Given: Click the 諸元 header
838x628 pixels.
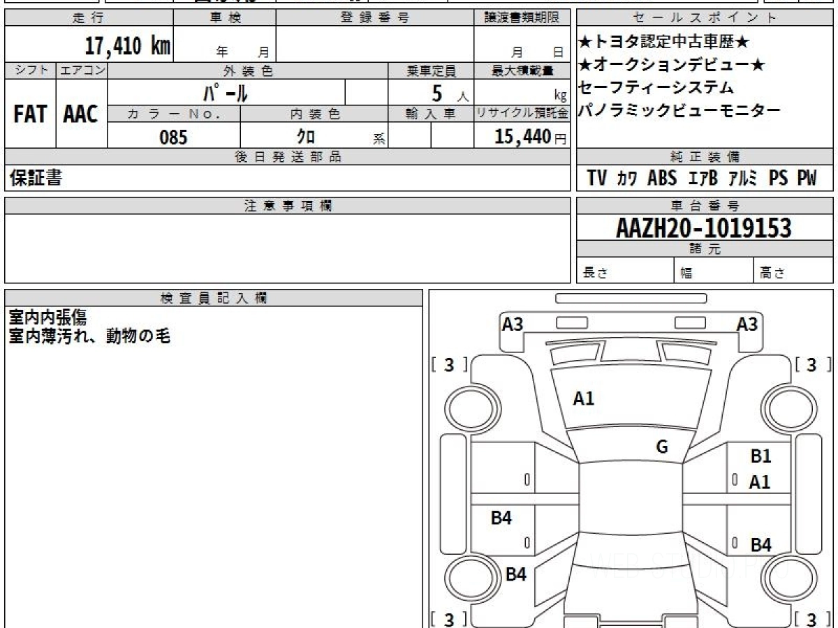Looking at the screenshot, I should 705,249.
